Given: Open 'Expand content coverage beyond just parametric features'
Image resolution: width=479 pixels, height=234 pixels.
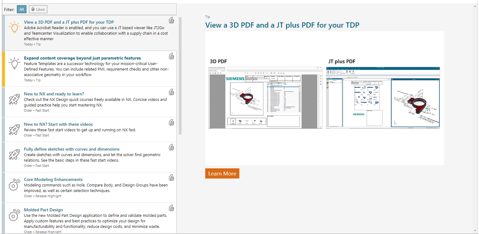Looking at the screenshot, I should (x=82, y=58).
